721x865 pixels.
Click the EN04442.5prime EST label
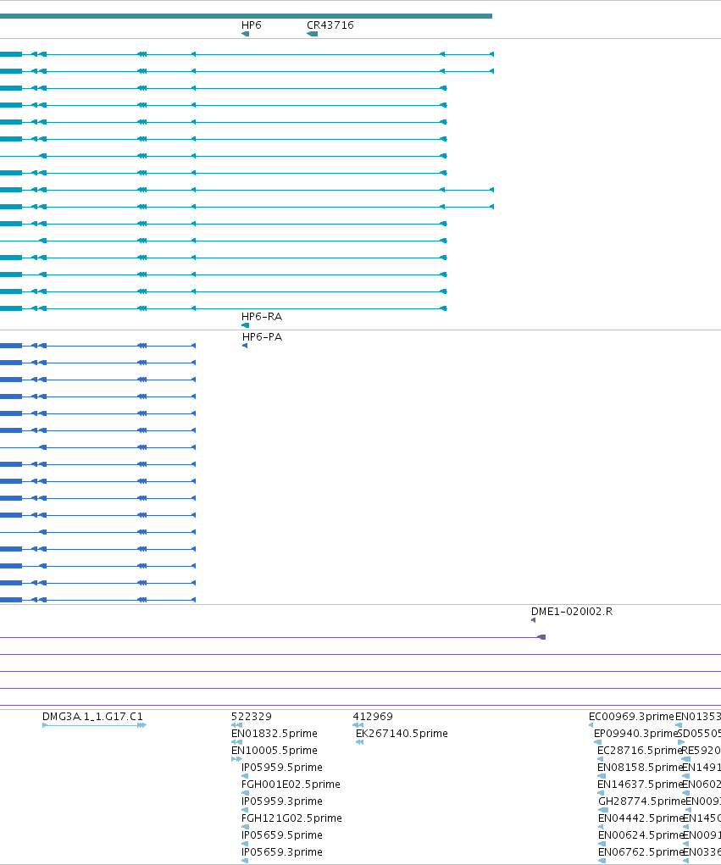pos(641,818)
